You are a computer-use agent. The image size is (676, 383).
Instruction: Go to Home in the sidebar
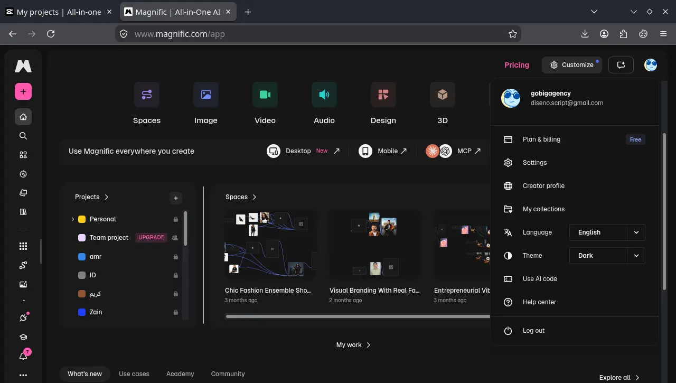click(x=23, y=117)
